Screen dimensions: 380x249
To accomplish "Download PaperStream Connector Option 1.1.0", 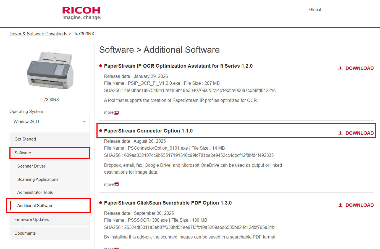I will (x=356, y=133).
